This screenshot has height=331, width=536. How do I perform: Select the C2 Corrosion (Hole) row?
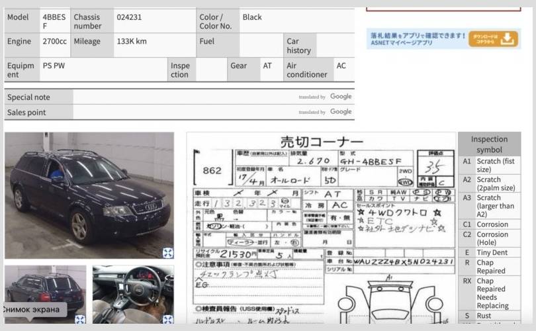[x=489, y=238]
